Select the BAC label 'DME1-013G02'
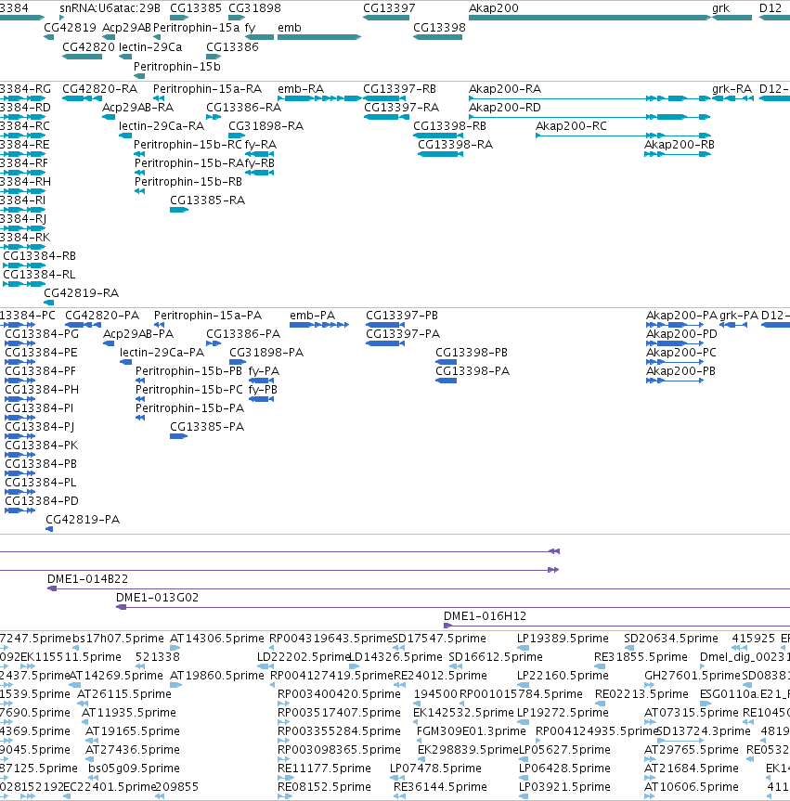 158,598
